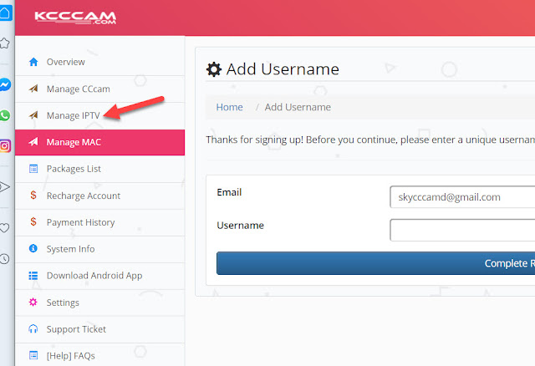Click the Home breadcrumb link

pyautogui.click(x=229, y=107)
